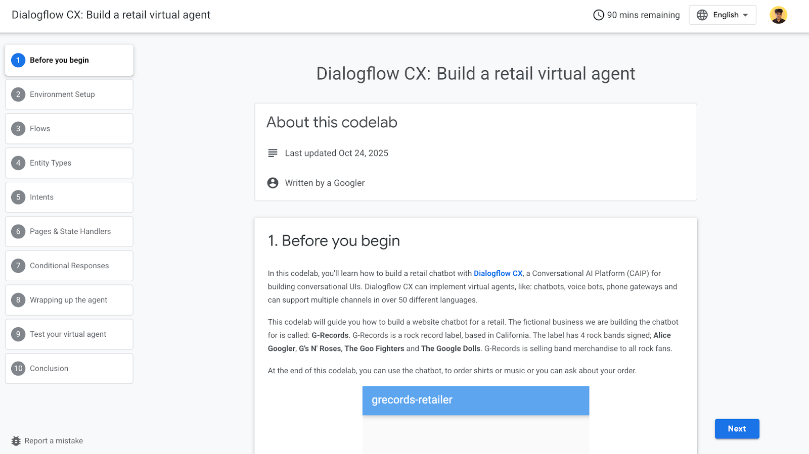The image size is (809, 454).
Task: Jump to Entity Types step
Action: pyautogui.click(x=69, y=163)
